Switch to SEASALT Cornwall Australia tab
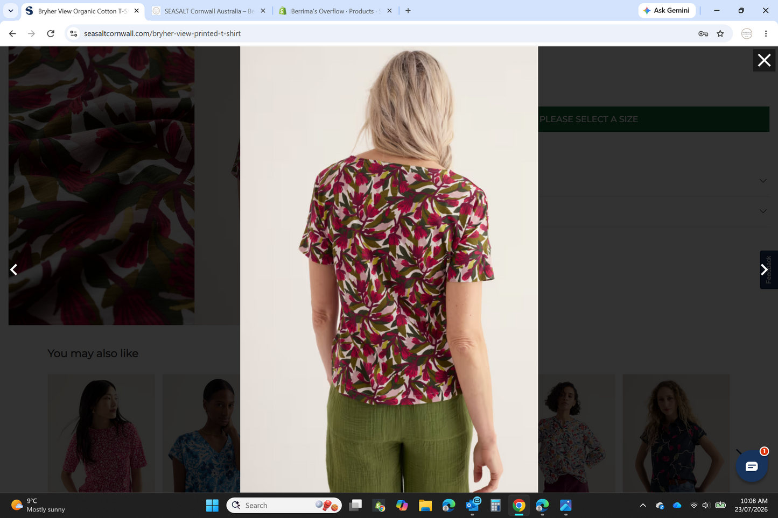 point(209,11)
